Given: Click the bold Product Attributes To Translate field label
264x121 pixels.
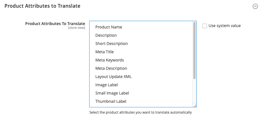Looking at the screenshot, I should coord(55,24).
